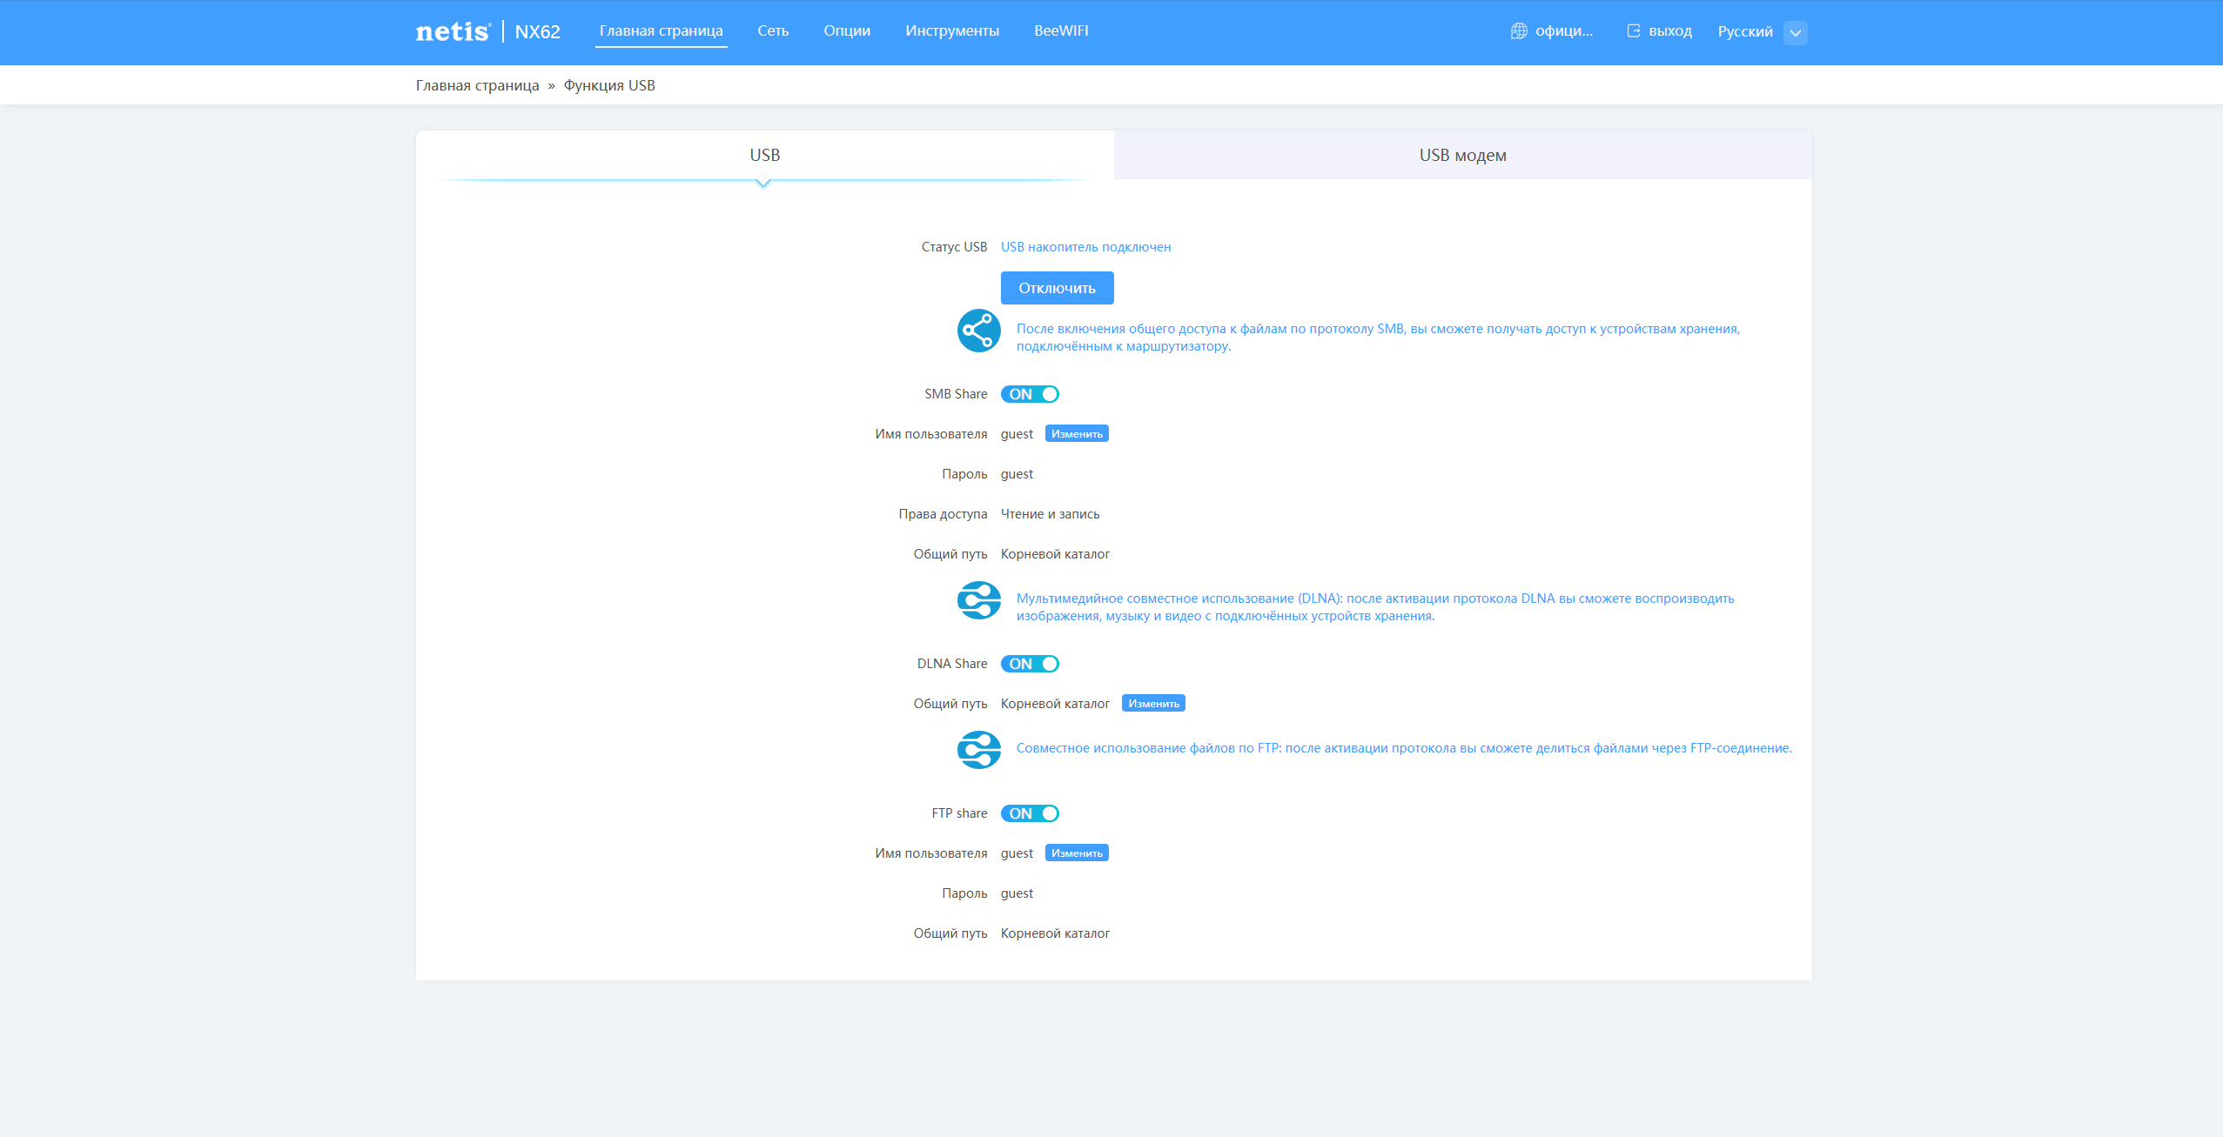Viewport: 2223px width, 1137px height.
Task: Open the BeeWIFI menu
Action: click(x=1061, y=31)
